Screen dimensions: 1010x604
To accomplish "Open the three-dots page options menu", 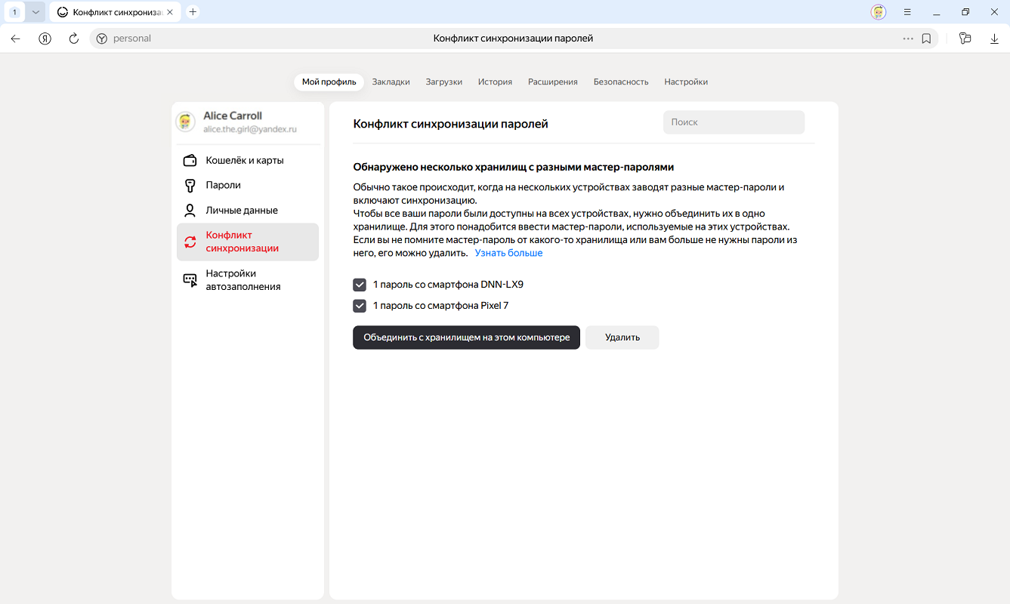I will click(907, 39).
